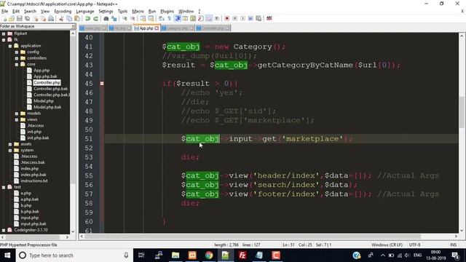Screen dimensions: 466x262
Task: Open the Encoding menu
Action: (x=63, y=12)
